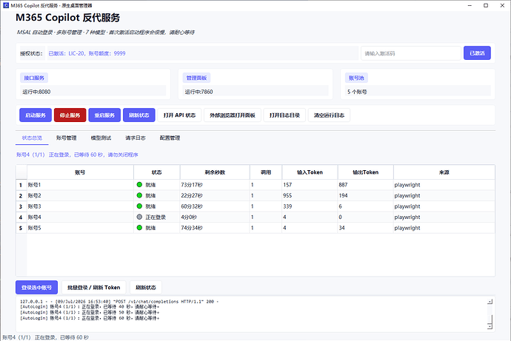Screen dimensions: 511x341
Task: Click 批量登录 / 刷新 Token button
Action: (94, 287)
